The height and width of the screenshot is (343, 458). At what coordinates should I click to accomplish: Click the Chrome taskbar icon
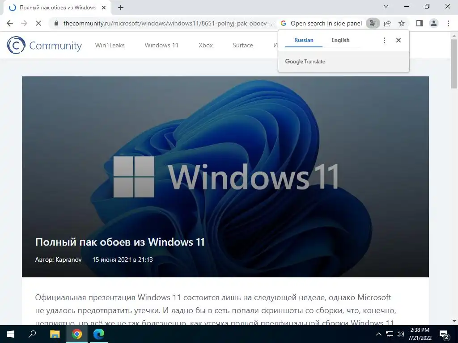click(77, 334)
